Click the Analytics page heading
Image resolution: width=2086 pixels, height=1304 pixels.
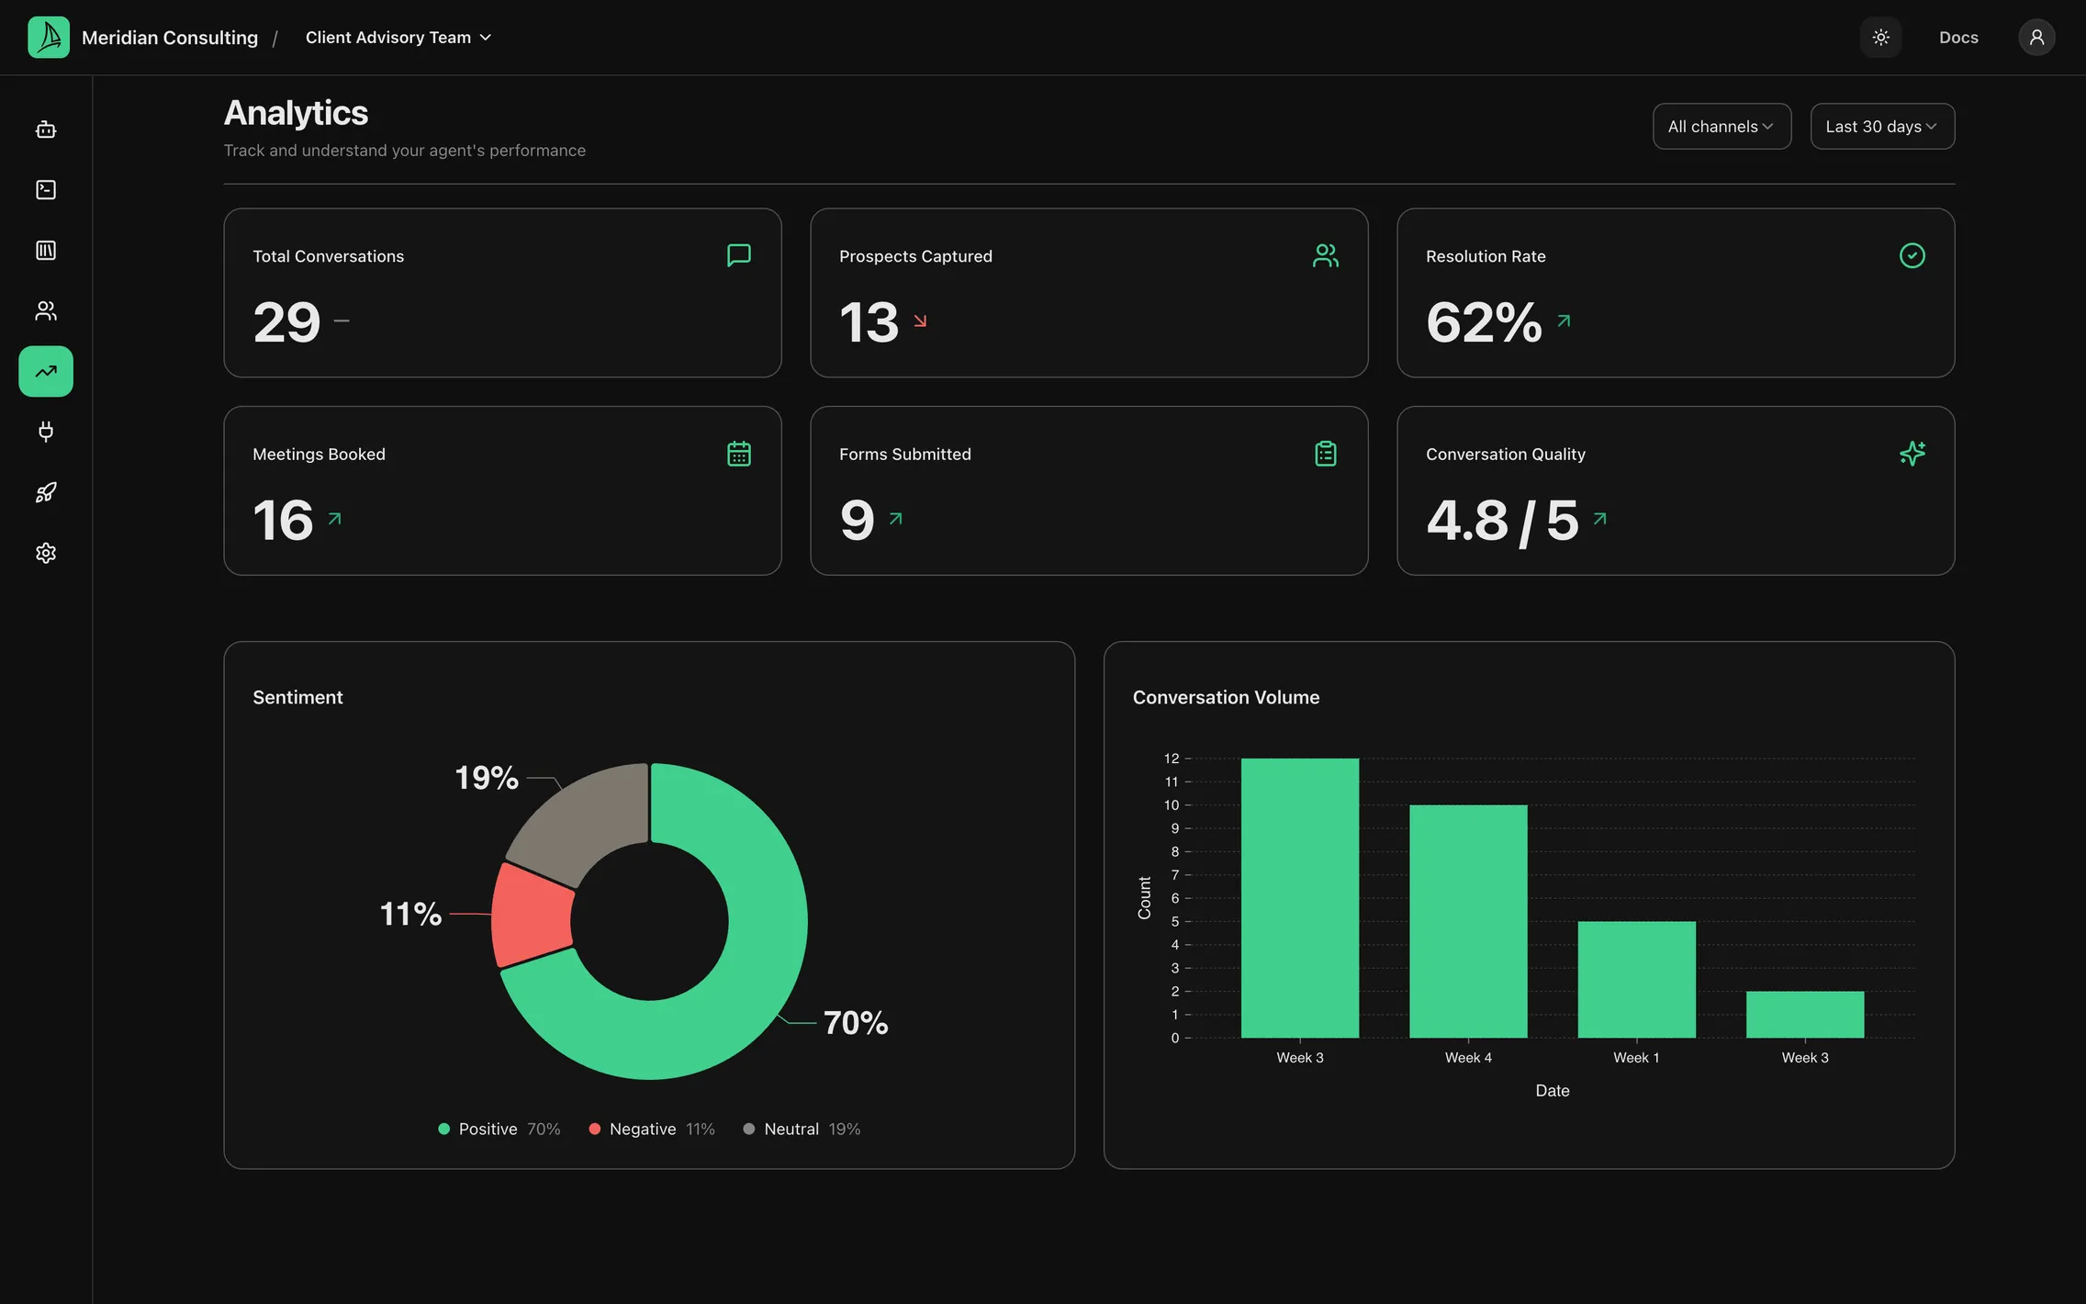pyautogui.click(x=296, y=113)
